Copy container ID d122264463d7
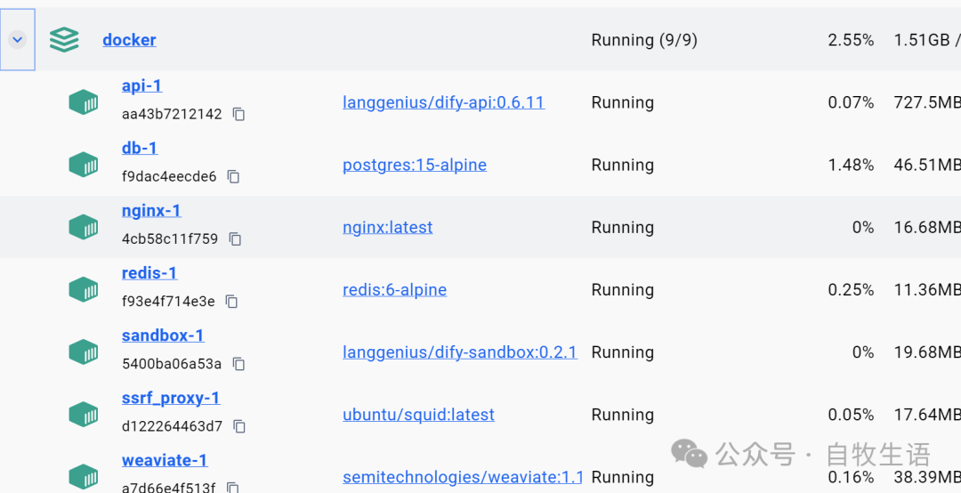 coord(239,426)
